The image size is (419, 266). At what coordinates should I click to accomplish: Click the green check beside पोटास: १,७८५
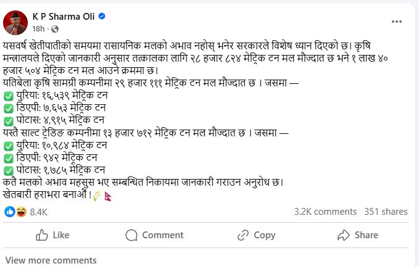pyautogui.click(x=9, y=168)
